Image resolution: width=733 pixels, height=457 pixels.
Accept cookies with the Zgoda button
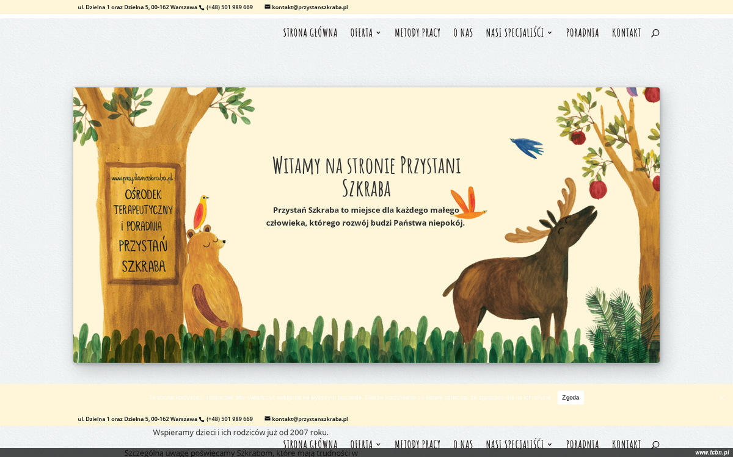tap(571, 398)
